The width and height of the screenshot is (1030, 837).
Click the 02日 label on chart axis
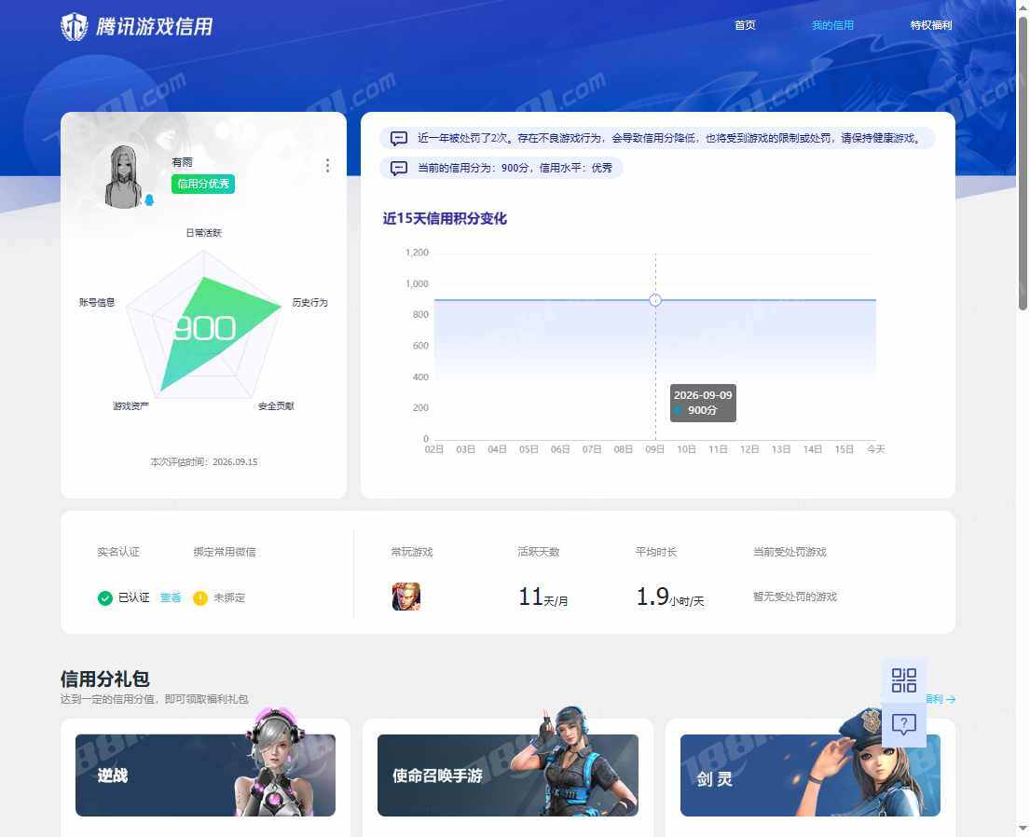pos(434,449)
